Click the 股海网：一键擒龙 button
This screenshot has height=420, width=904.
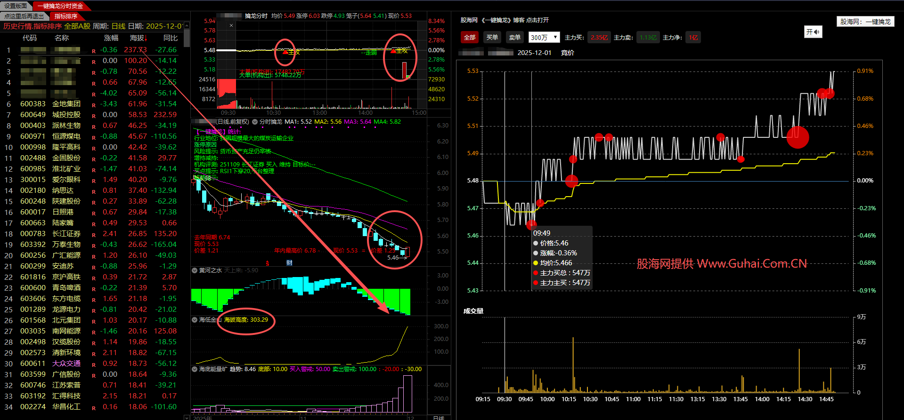click(865, 22)
